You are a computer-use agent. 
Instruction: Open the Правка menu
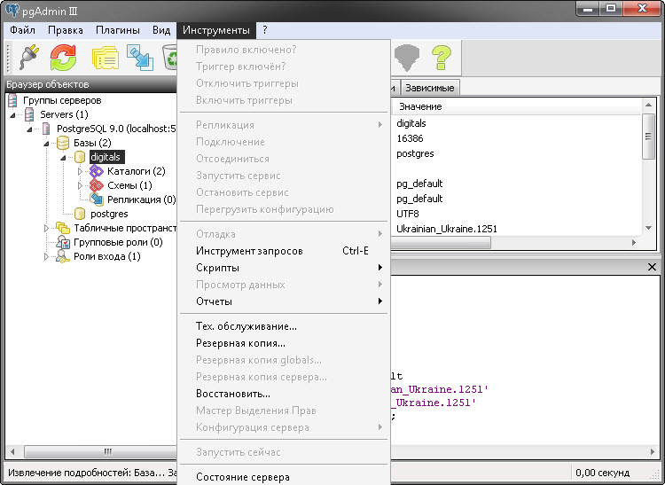[66, 30]
